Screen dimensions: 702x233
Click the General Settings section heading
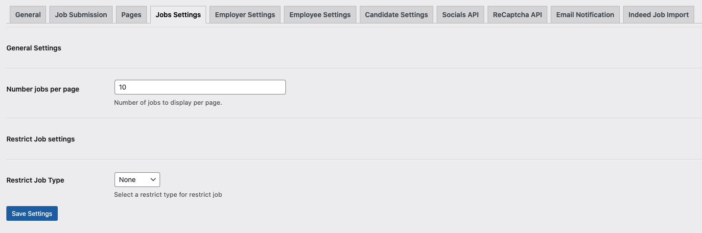tap(34, 48)
